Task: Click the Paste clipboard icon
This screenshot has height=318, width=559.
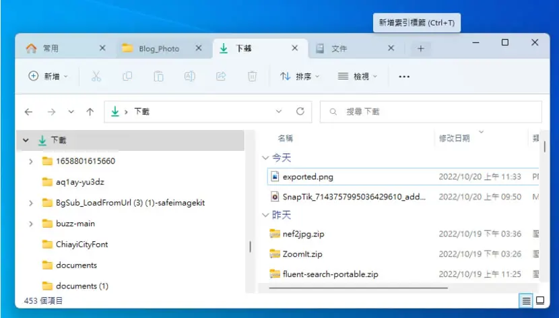Action: (x=158, y=76)
